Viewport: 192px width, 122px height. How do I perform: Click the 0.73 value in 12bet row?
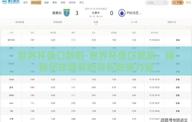tap(73, 79)
